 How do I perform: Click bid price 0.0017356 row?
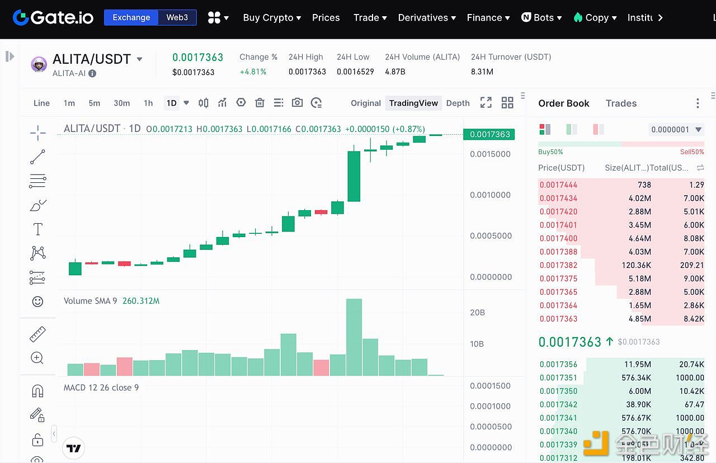(621, 364)
